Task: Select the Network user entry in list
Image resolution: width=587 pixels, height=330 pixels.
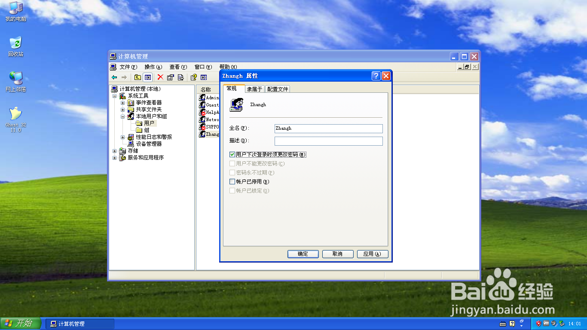Action: click(x=209, y=119)
